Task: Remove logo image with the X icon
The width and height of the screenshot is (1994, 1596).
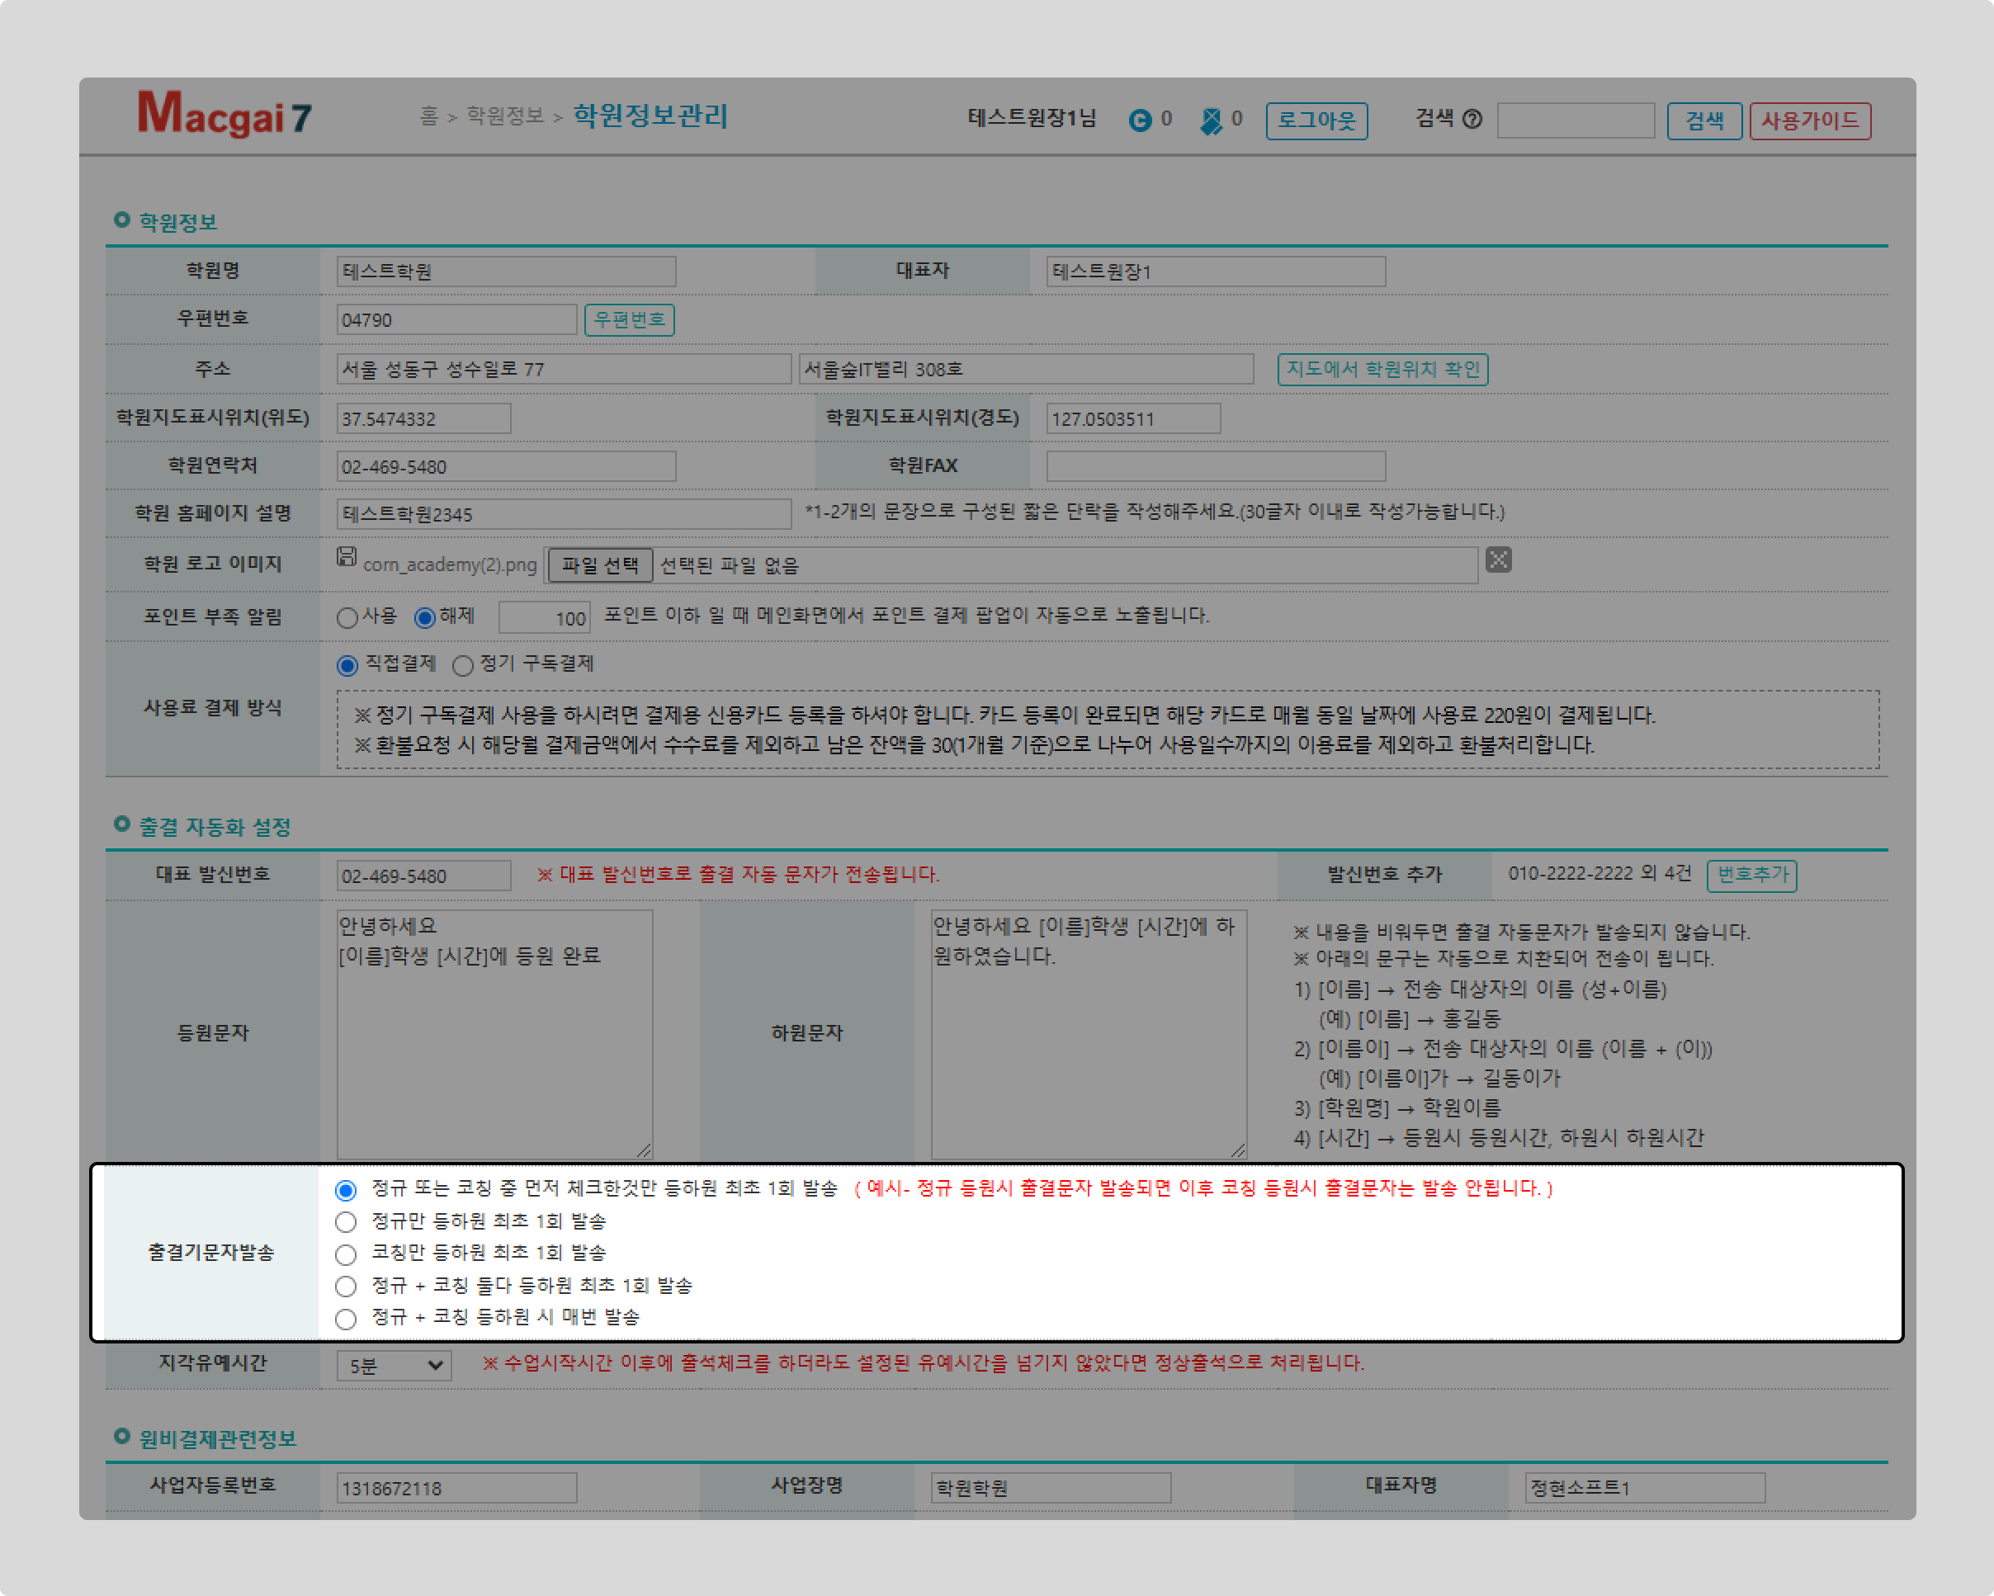Action: (x=1498, y=560)
